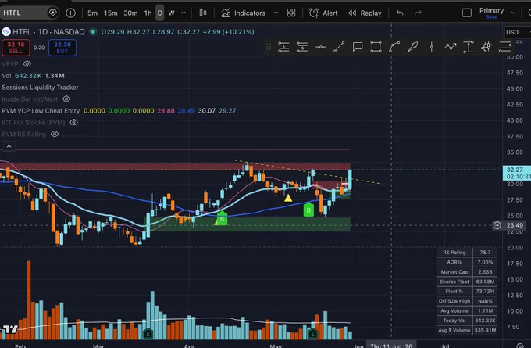531x348 pixels.
Task: Click the 32.27 current price label
Action: [517, 173]
